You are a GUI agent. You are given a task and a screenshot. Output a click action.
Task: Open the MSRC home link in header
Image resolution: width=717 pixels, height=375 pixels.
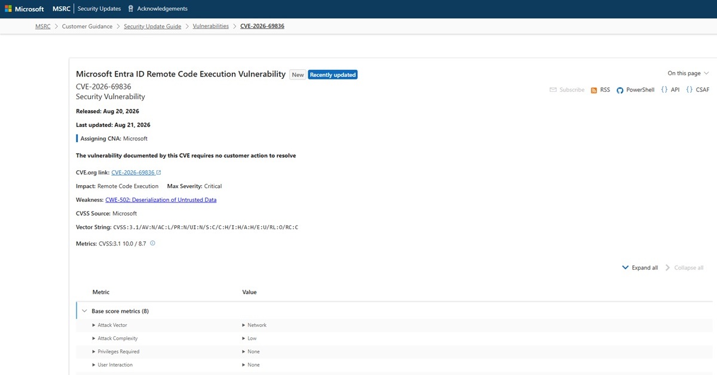[x=62, y=9]
